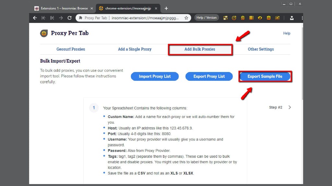332x186 pixels.
Task: Minimize the browser window
Action: pyautogui.click(x=284, y=4)
